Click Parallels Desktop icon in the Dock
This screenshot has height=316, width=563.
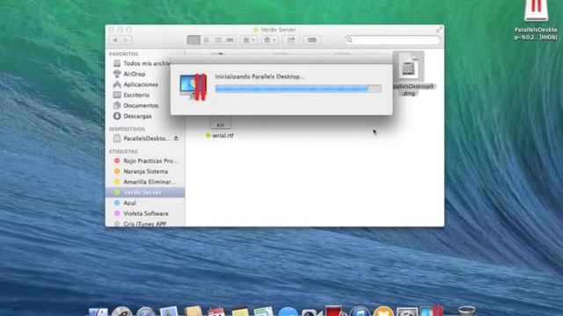coord(431,311)
